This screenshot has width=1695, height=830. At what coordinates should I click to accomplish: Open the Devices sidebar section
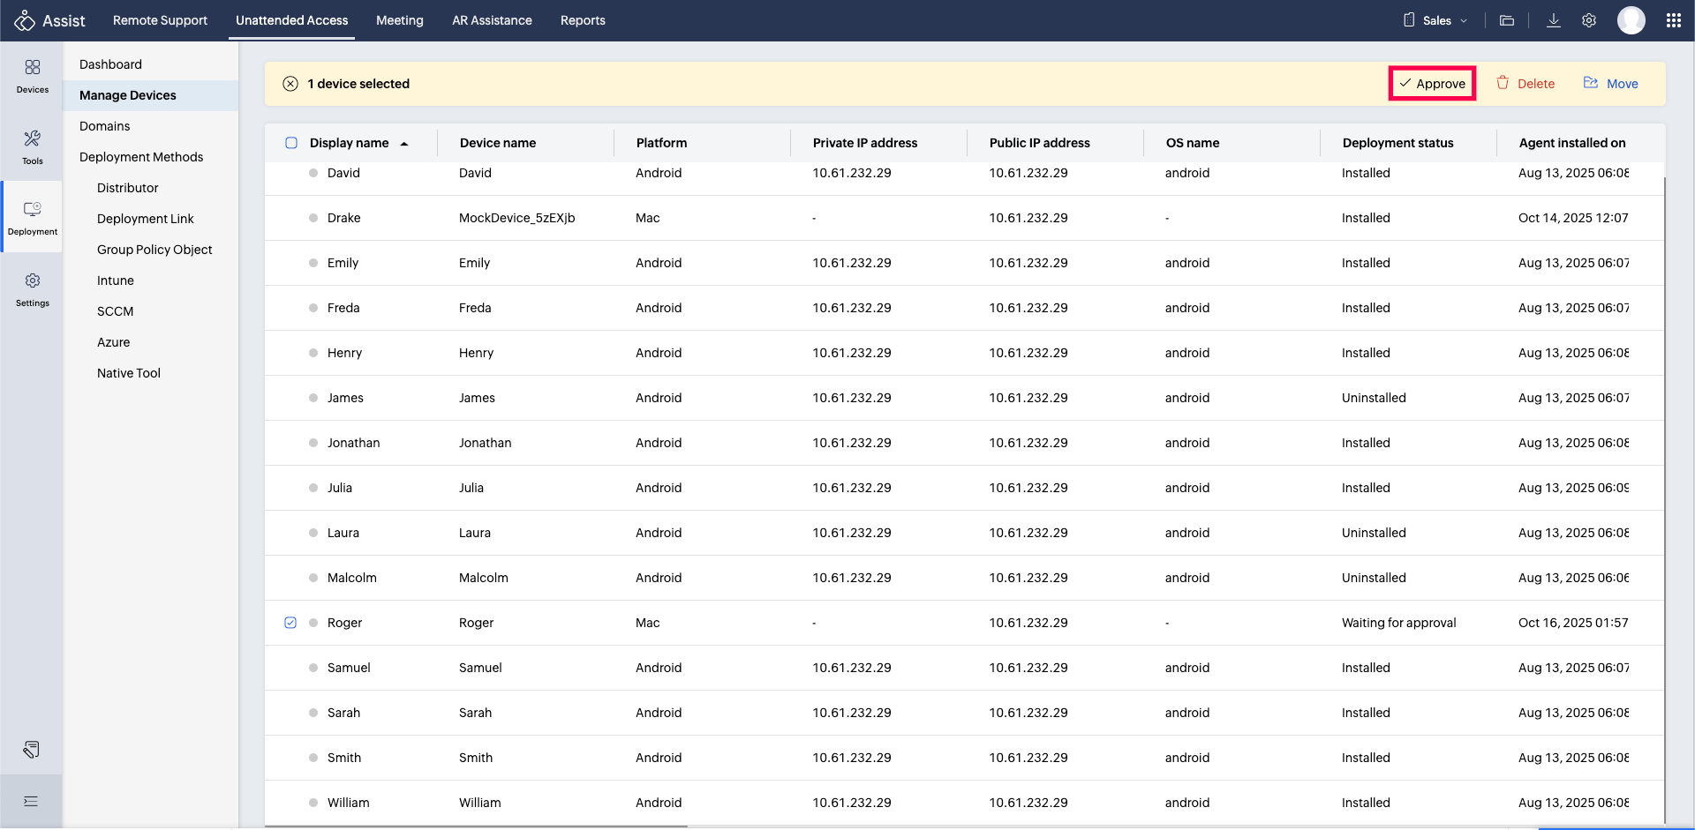[32, 76]
